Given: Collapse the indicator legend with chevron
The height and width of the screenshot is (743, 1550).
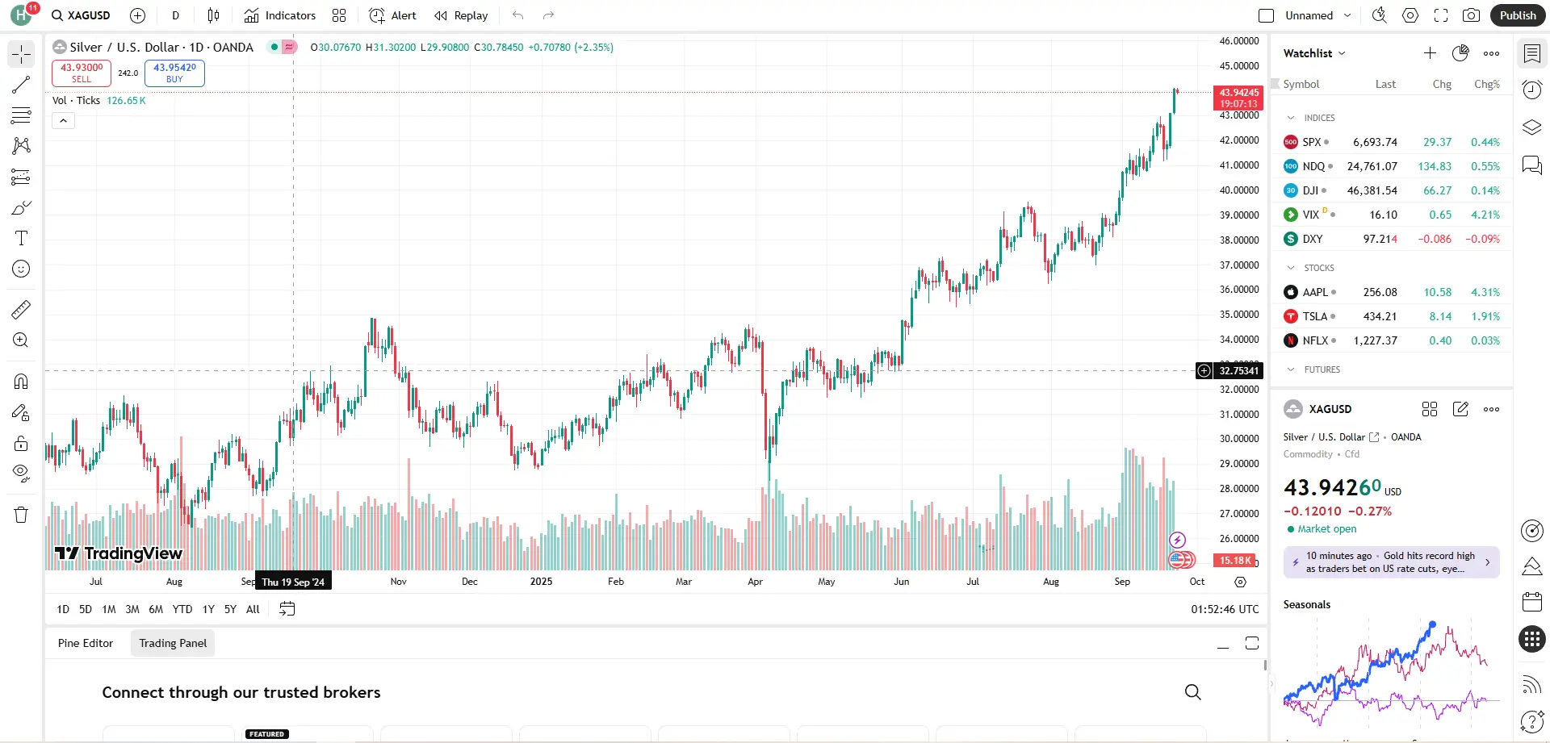Looking at the screenshot, I should [x=63, y=121].
